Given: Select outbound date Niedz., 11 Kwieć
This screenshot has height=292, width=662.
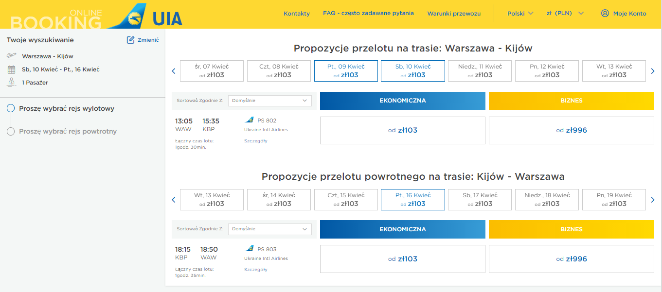Looking at the screenshot, I should pos(480,71).
